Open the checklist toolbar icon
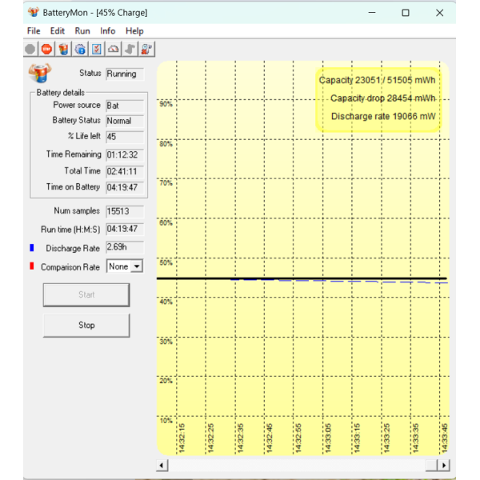This screenshot has height=480, width=480. pyautogui.click(x=97, y=49)
